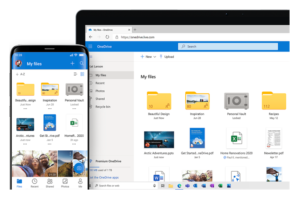Click the OneDrive search box

point(228,46)
